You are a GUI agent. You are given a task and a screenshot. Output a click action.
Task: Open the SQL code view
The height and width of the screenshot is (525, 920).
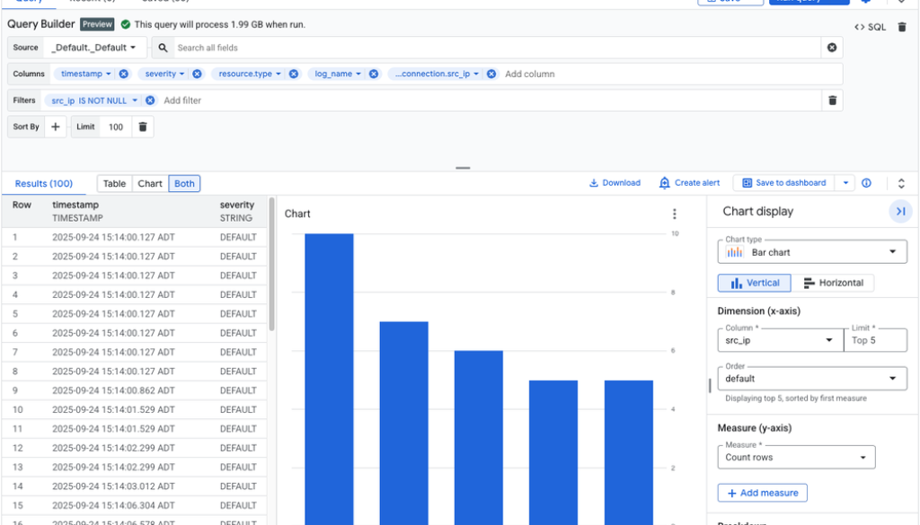(x=868, y=28)
